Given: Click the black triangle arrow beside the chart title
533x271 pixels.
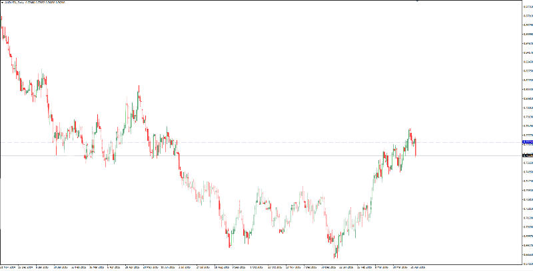Looking at the screenshot, I should (x=3, y=3).
